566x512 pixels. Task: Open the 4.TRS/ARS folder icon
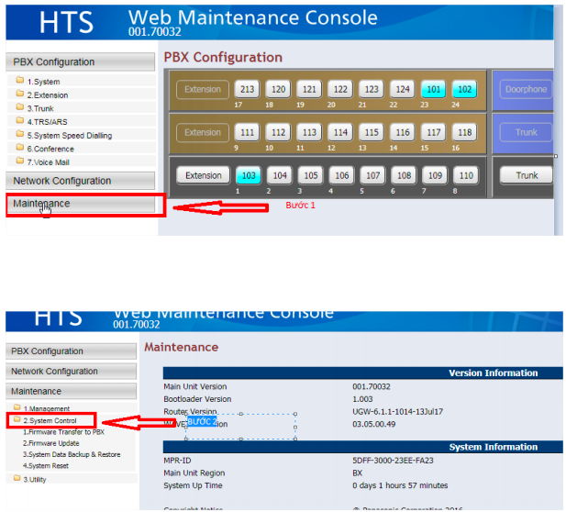coord(20,120)
